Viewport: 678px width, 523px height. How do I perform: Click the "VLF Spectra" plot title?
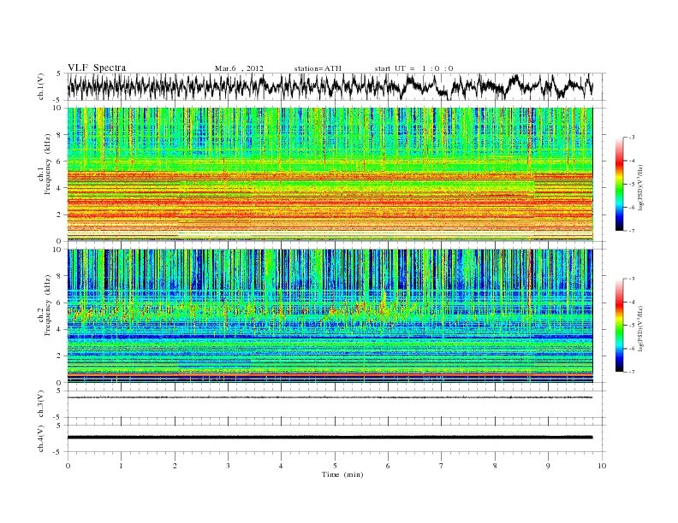coord(97,68)
